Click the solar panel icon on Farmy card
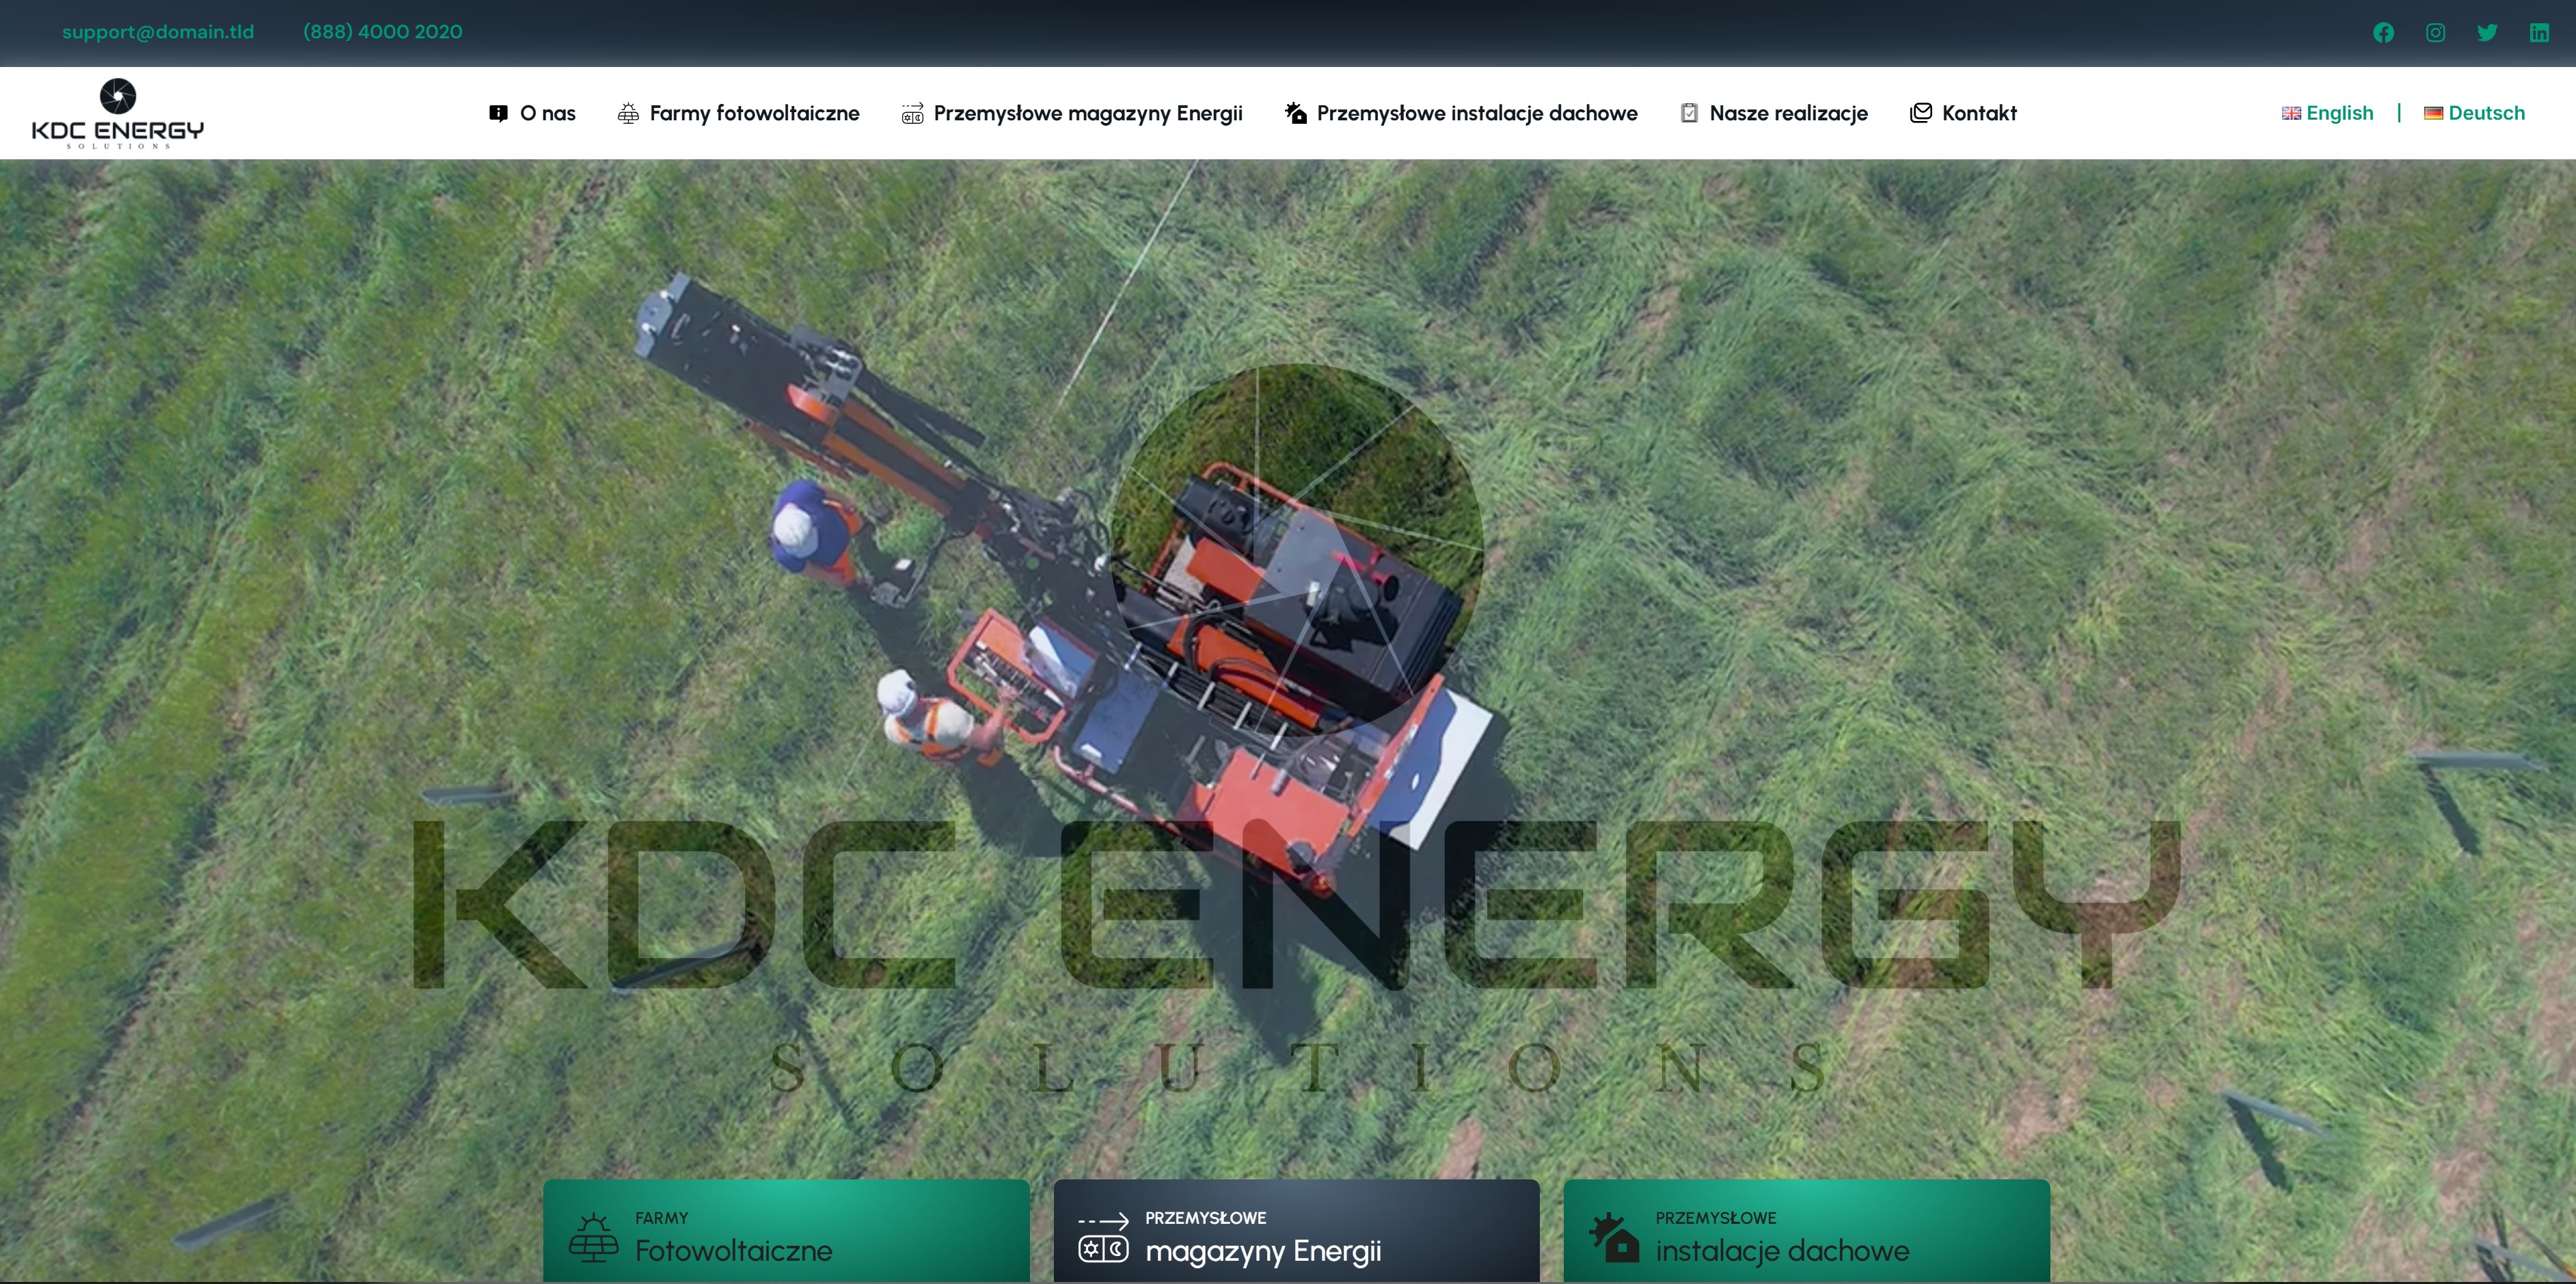This screenshot has height=1284, width=2576. pos(593,1237)
